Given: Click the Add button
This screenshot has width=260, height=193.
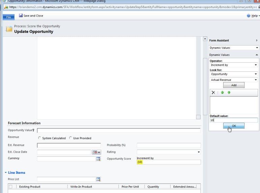Looking at the screenshot, I should click(x=234, y=85).
